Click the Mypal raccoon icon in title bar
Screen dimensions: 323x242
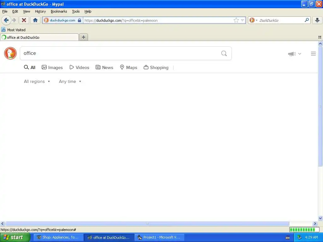(x=3, y=4)
